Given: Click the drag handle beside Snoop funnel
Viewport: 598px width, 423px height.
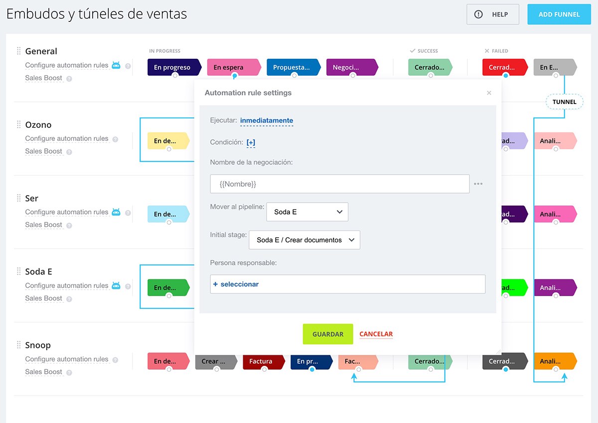Looking at the screenshot, I should (19, 345).
